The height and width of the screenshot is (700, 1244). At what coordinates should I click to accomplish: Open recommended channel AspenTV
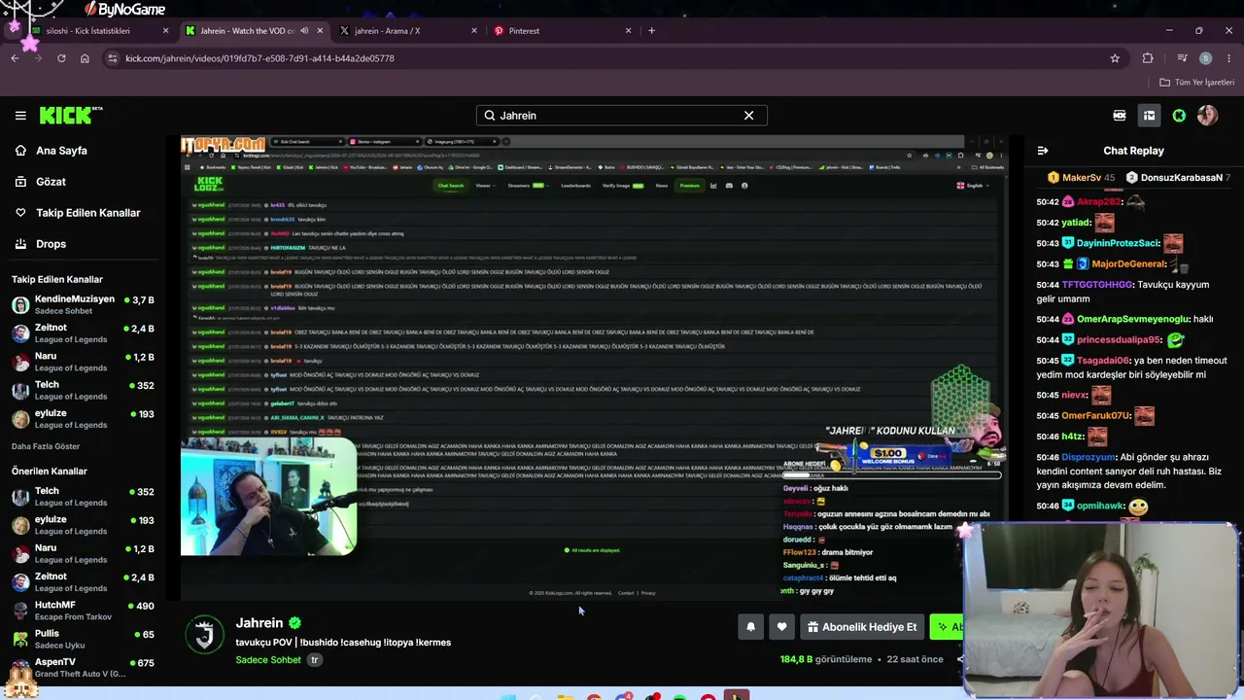(x=82, y=668)
